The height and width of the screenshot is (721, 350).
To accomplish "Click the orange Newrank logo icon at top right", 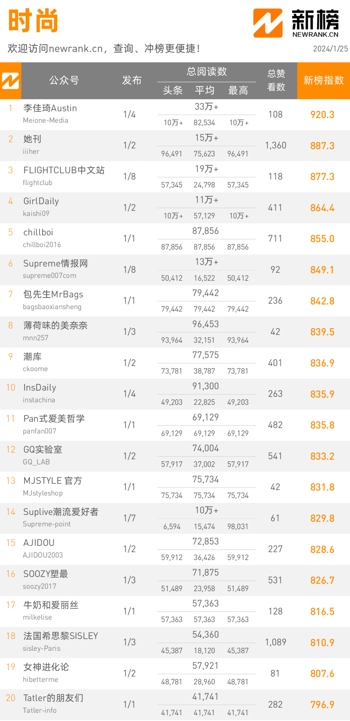I will [x=268, y=23].
